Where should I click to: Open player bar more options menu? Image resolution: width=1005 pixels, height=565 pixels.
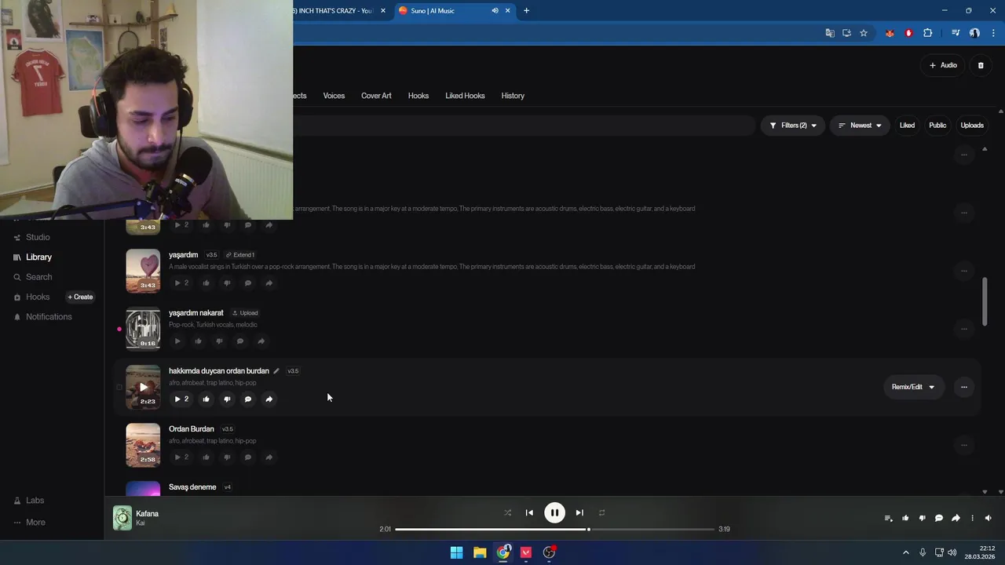tap(972, 518)
